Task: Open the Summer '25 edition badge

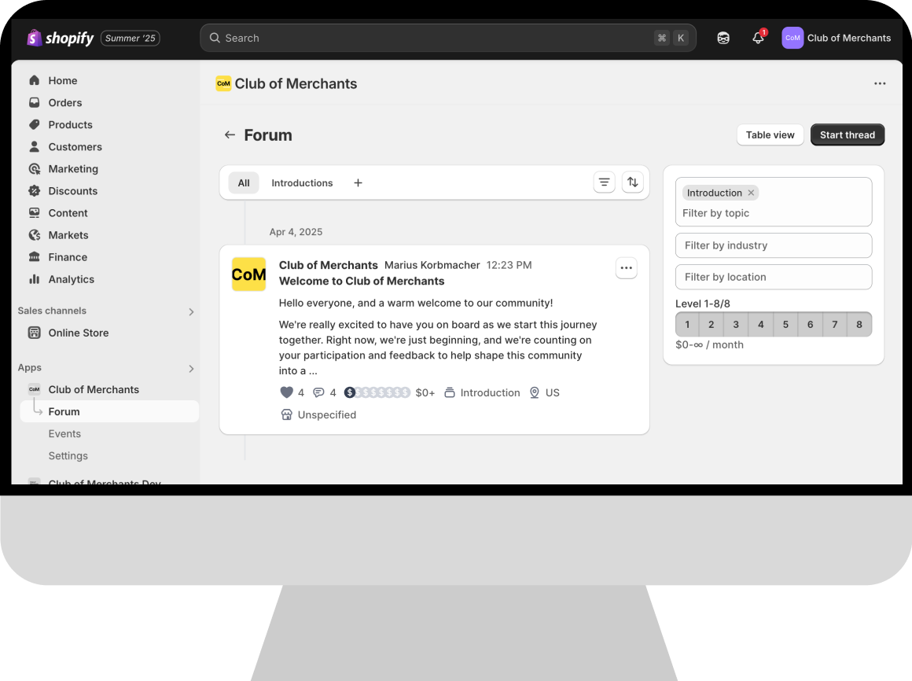Action: pos(131,38)
